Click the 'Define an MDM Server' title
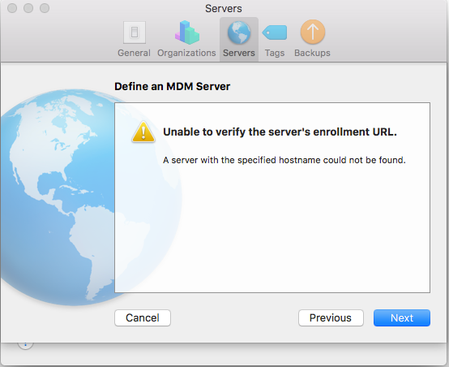Screen dimensions: 449x367 (x=172, y=86)
